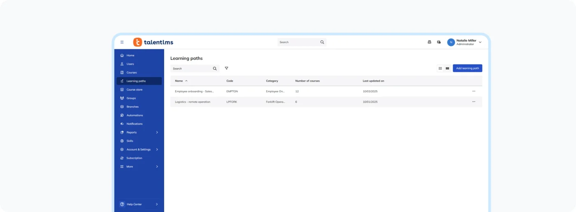Expand the Reports submenu chevron
Image resolution: width=576 pixels, height=212 pixels.
pos(157,132)
